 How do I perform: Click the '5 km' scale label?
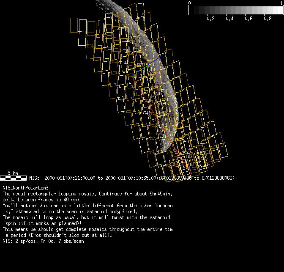pos(13,173)
